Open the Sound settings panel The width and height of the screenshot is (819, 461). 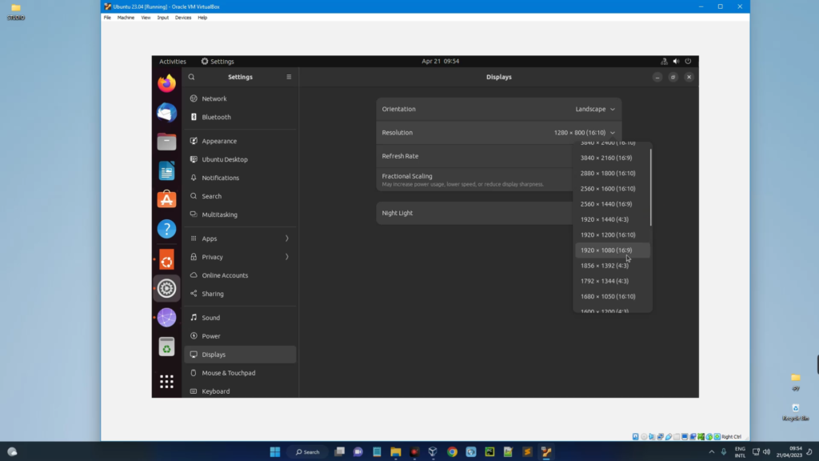coord(240,318)
